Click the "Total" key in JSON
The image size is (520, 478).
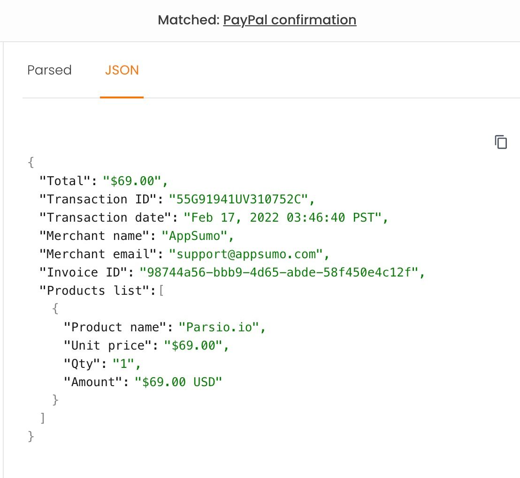pos(68,181)
